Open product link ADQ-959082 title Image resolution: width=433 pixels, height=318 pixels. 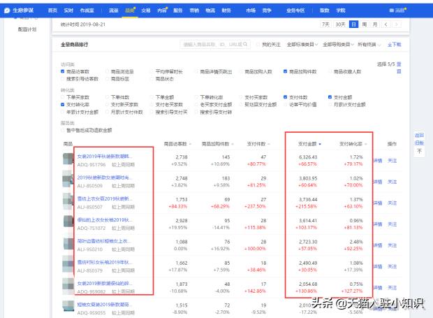pos(105,283)
